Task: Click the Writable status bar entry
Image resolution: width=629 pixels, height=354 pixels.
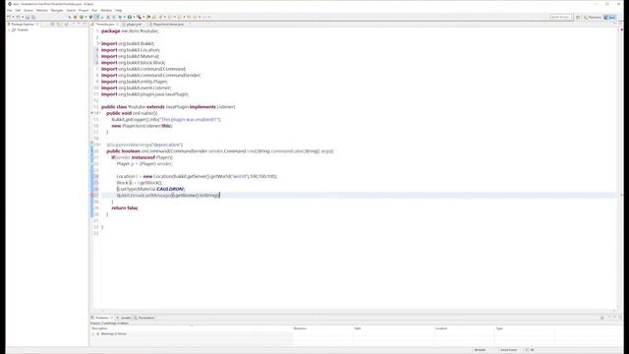Action: pos(480,350)
